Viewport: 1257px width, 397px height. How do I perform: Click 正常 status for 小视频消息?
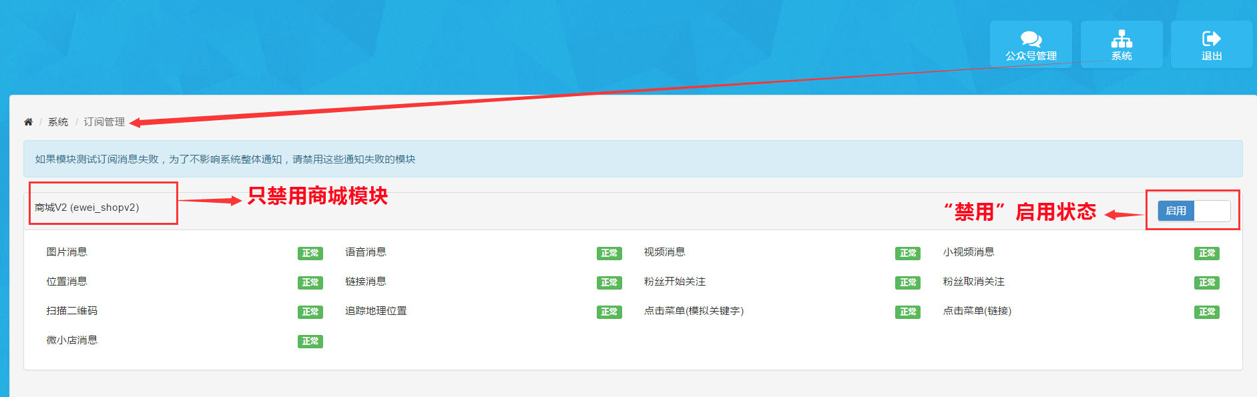tap(1206, 253)
